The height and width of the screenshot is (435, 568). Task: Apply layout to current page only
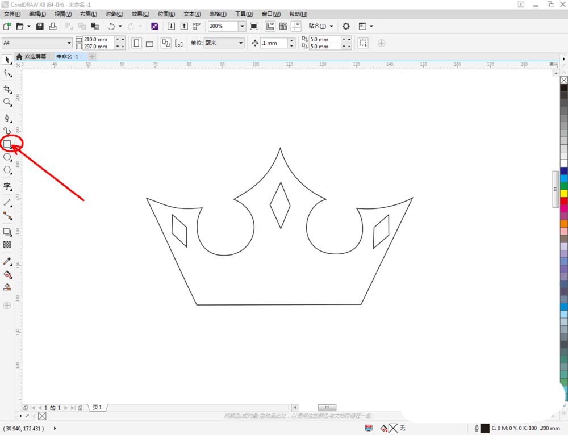coord(178,43)
